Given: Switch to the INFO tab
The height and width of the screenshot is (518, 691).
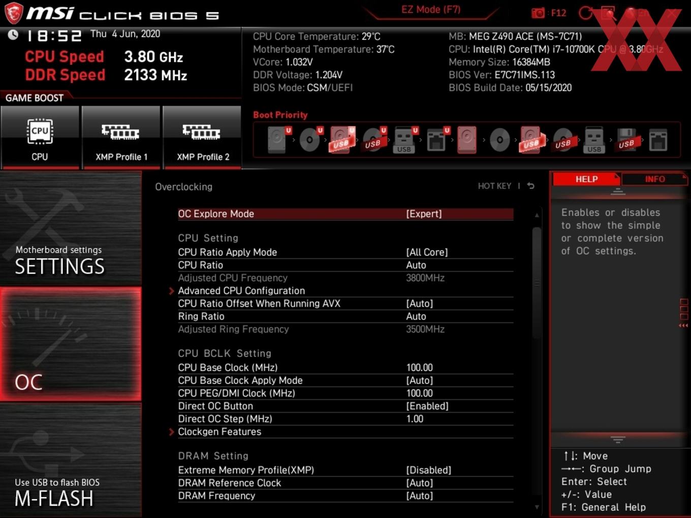Looking at the screenshot, I should click(x=655, y=179).
